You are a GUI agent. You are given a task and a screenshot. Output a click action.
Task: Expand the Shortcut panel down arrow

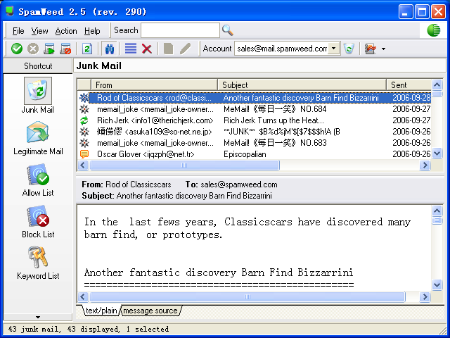(37, 318)
